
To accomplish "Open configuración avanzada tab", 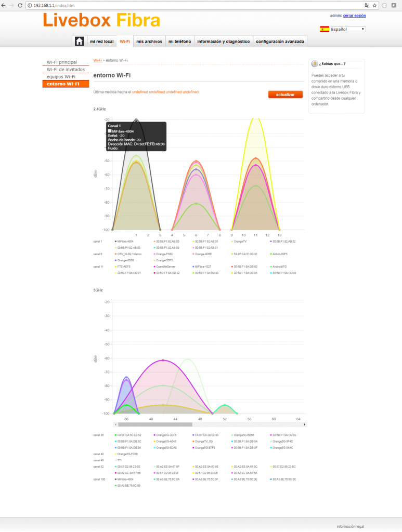I will (x=280, y=42).
